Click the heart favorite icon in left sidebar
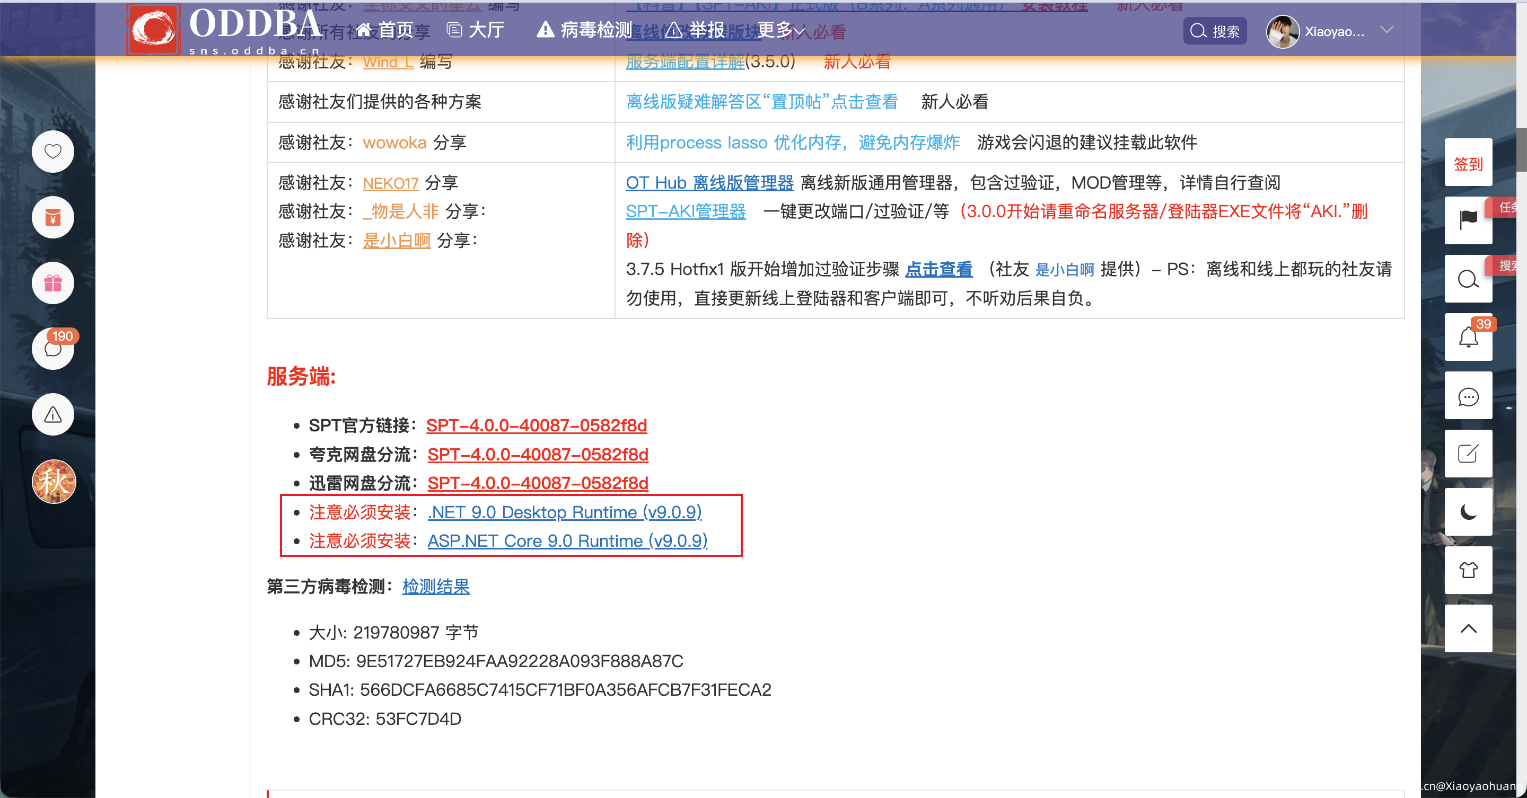Screen dimensions: 1527x798 point(53,152)
